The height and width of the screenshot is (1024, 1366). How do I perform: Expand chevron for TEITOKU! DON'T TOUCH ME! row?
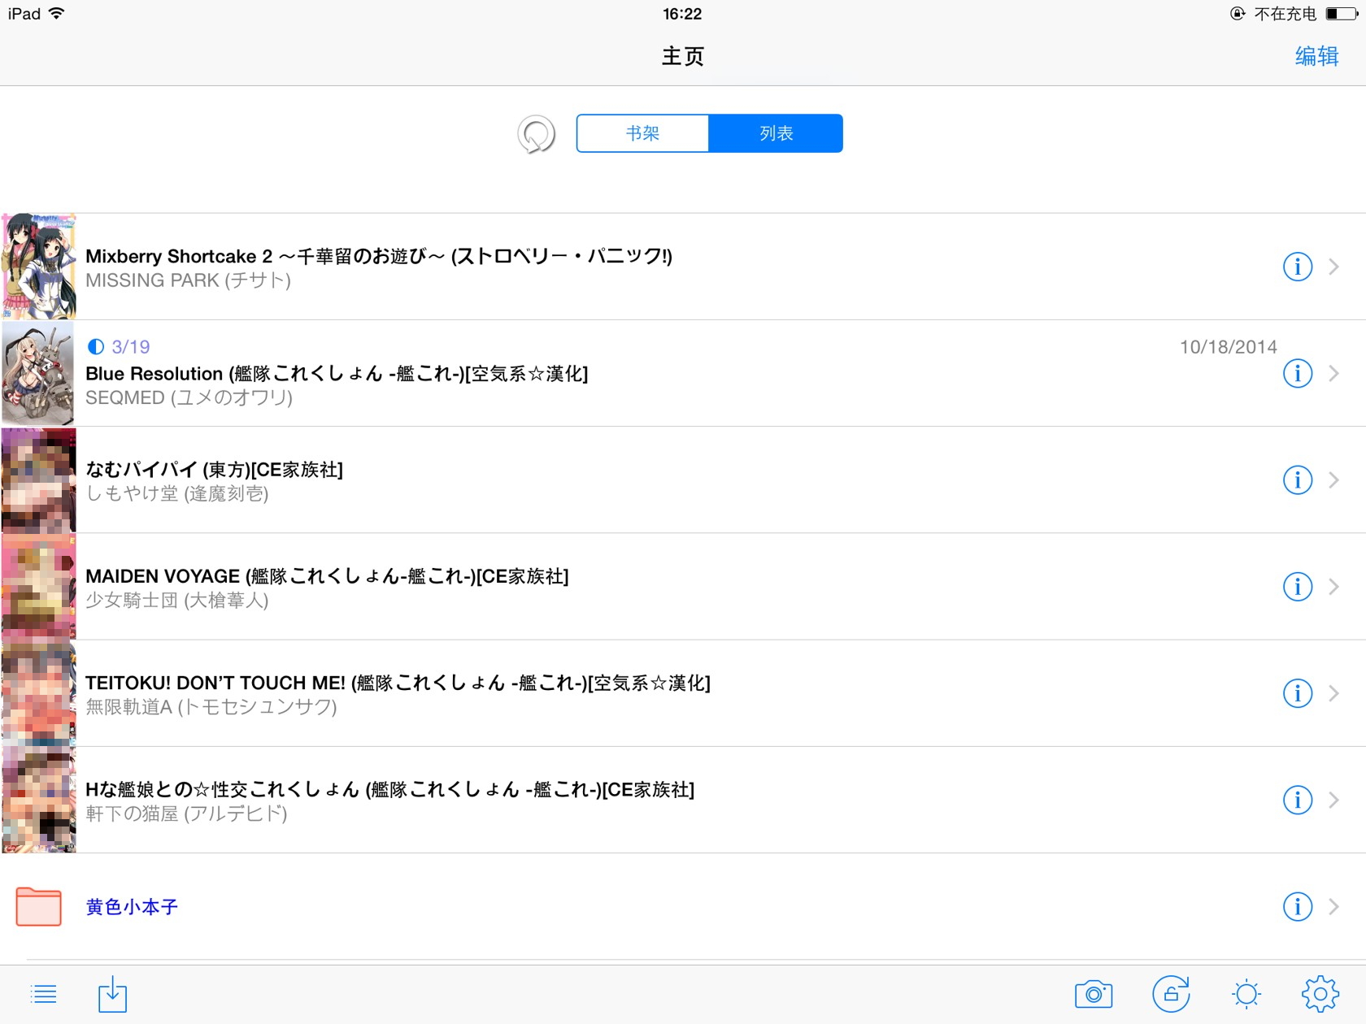point(1333,693)
